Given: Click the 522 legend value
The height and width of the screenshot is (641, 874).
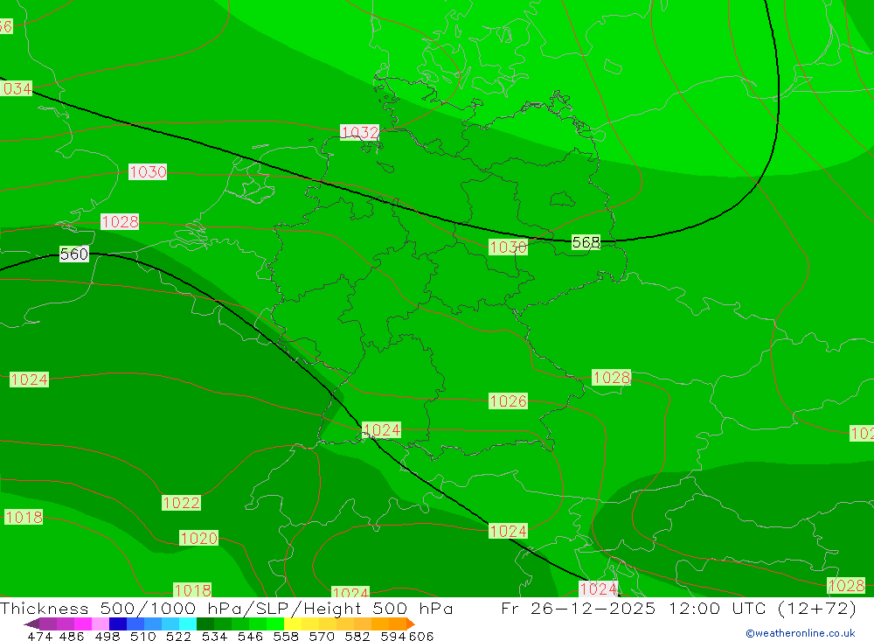Looking at the screenshot, I should [178, 636].
